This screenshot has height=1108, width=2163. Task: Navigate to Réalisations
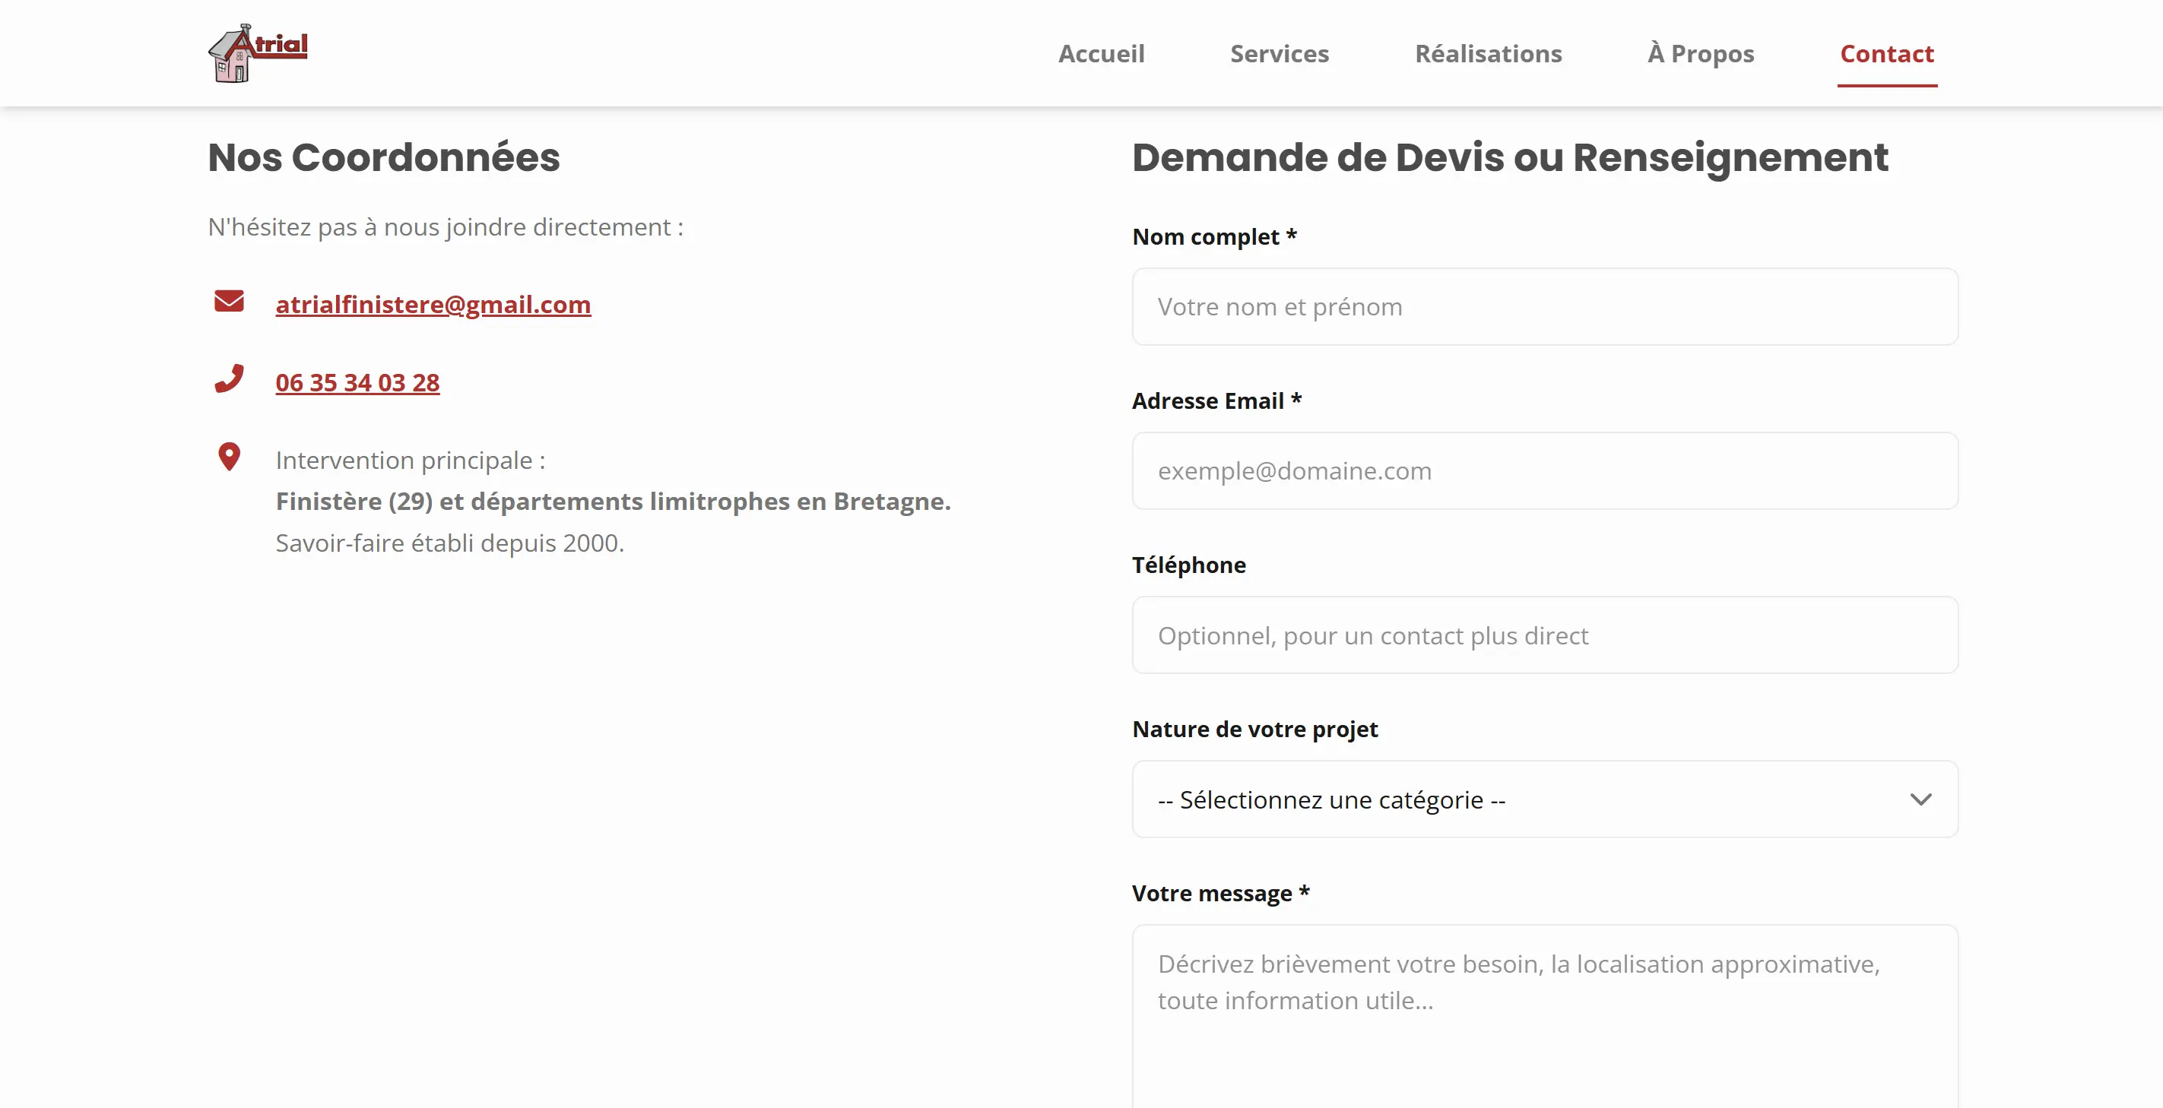1488,53
